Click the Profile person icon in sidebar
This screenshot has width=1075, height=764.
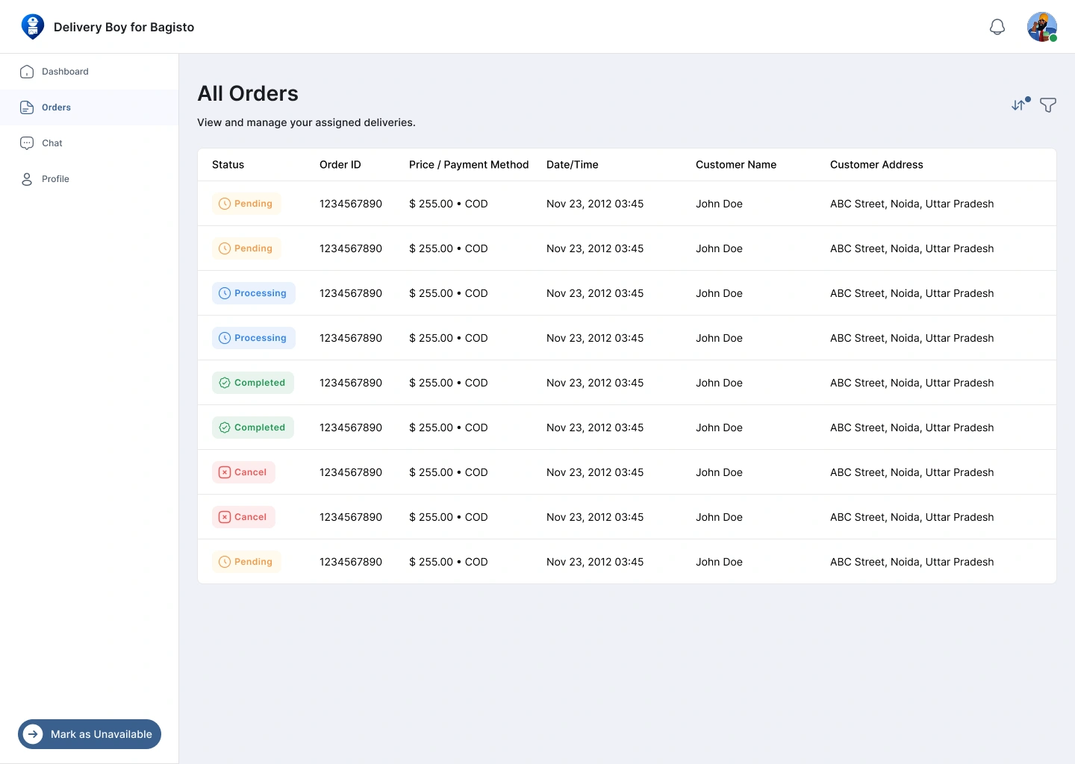[x=27, y=179]
